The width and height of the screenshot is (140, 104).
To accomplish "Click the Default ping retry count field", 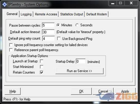I will pyautogui.click(x=48, y=38).
